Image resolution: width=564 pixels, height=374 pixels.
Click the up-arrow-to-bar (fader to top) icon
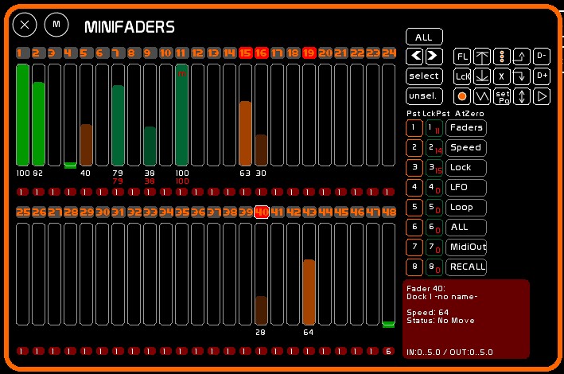482,56
